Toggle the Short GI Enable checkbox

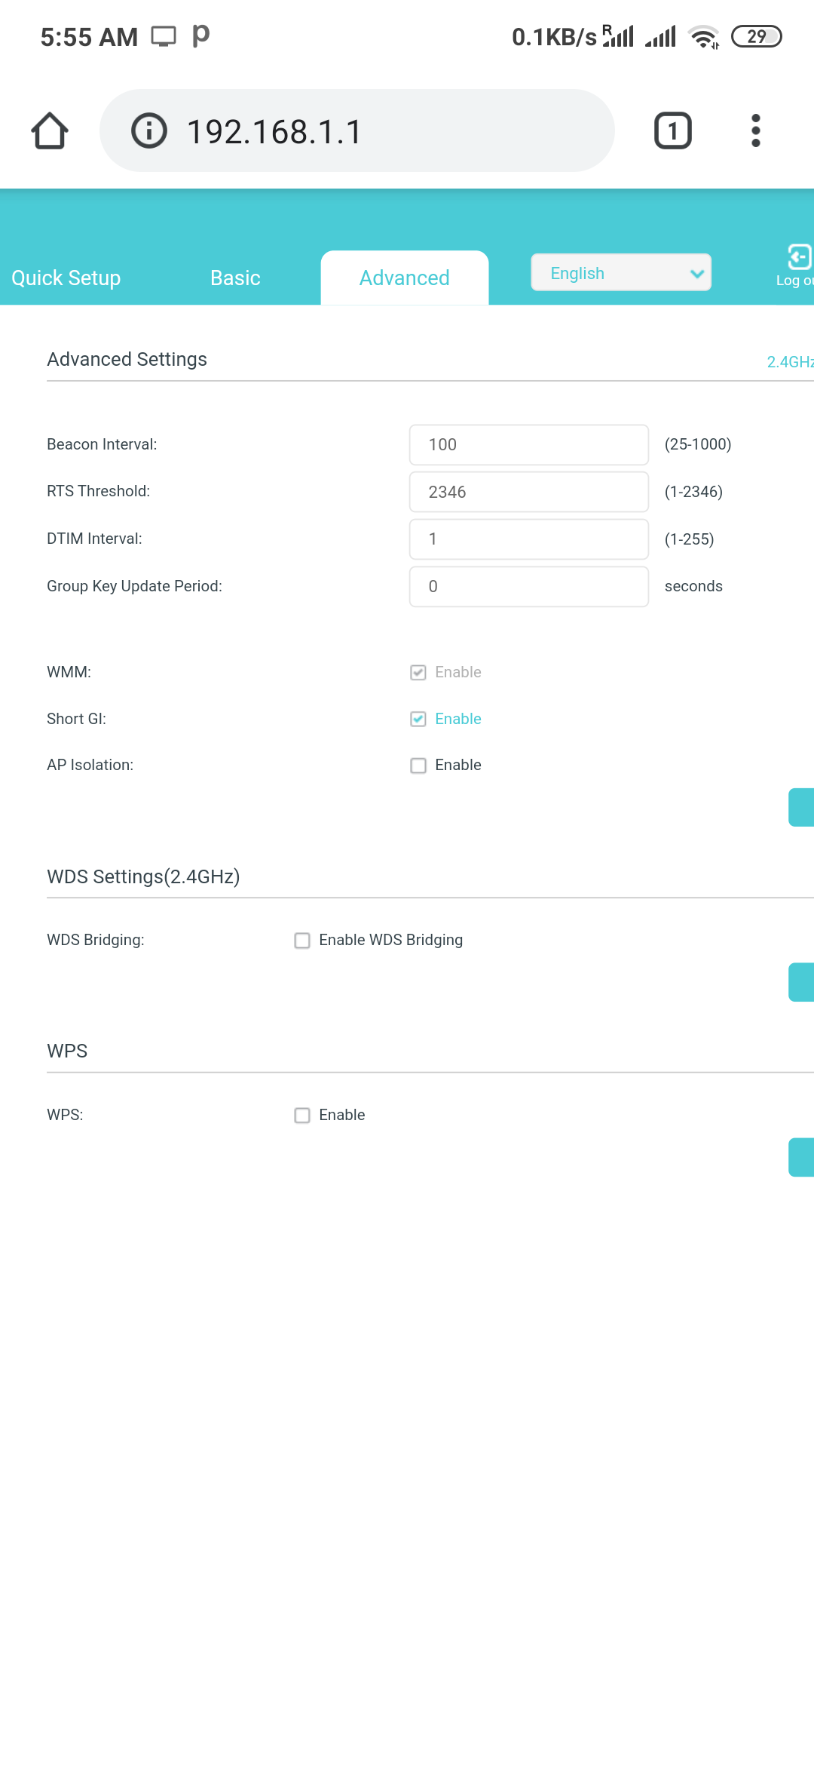(x=418, y=719)
